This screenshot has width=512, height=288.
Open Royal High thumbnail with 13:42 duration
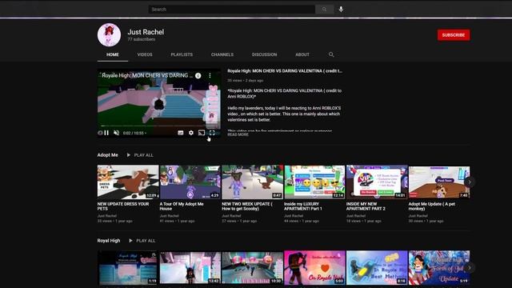[190, 268]
